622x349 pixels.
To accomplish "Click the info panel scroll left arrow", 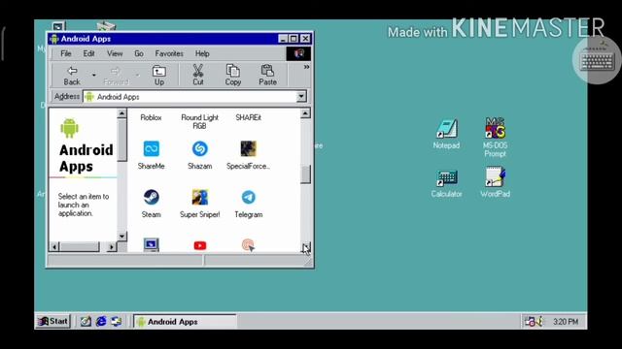I will pos(54,247).
